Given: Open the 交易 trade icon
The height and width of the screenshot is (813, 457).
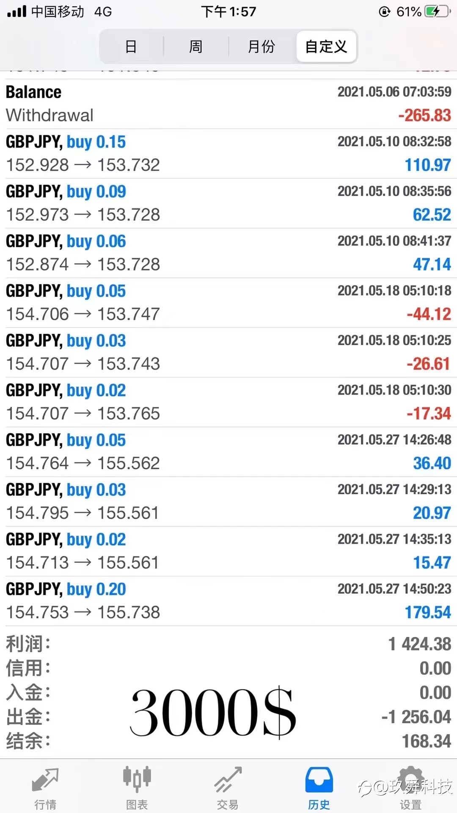Looking at the screenshot, I should (228, 780).
